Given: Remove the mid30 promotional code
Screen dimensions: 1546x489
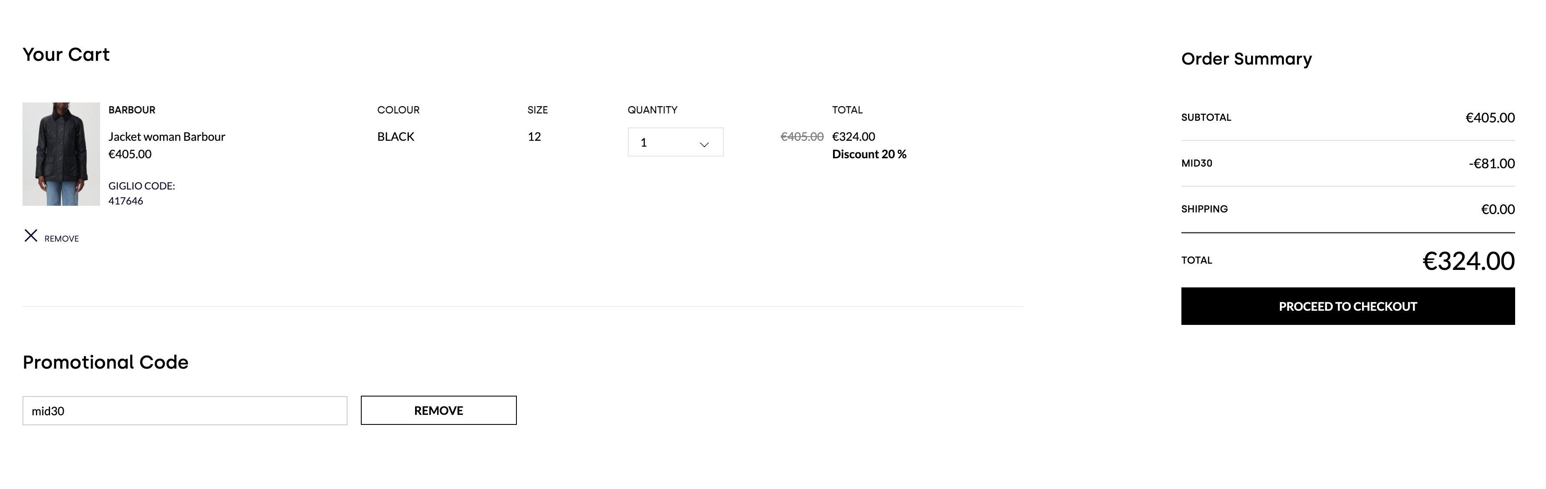Looking at the screenshot, I should pos(438,411).
